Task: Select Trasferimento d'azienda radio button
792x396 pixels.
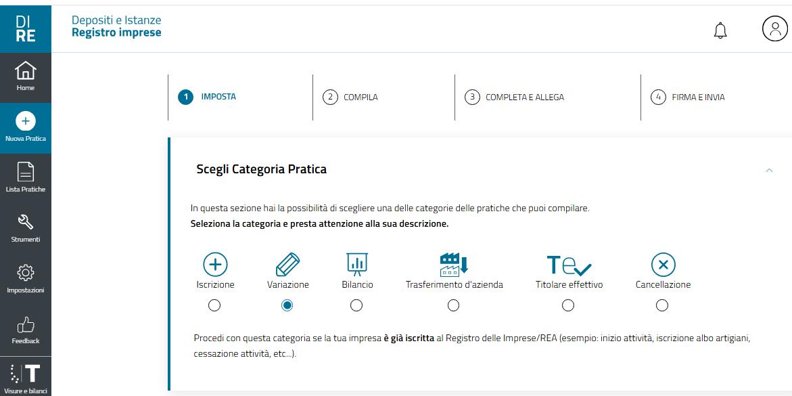Action: (x=454, y=305)
